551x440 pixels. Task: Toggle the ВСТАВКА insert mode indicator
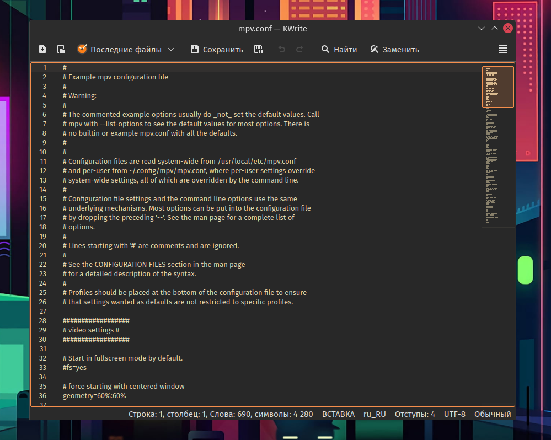click(x=339, y=415)
